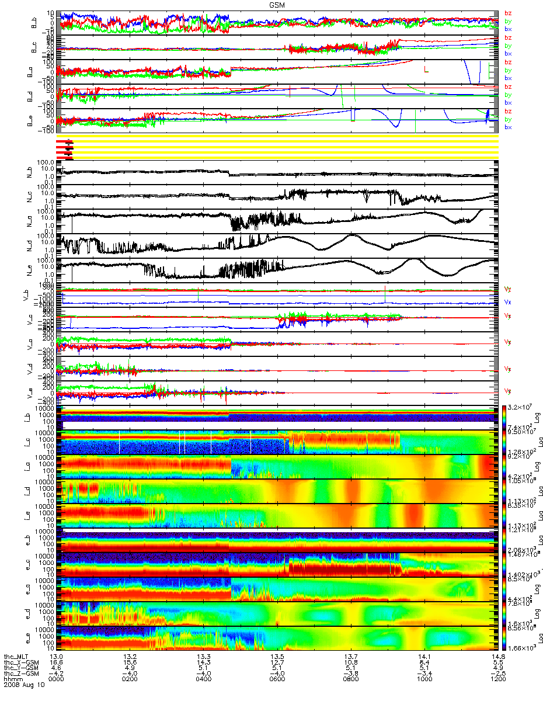The width and height of the screenshot is (543, 701).
Task: Click the MLT value "14.1"
Action: (x=424, y=658)
